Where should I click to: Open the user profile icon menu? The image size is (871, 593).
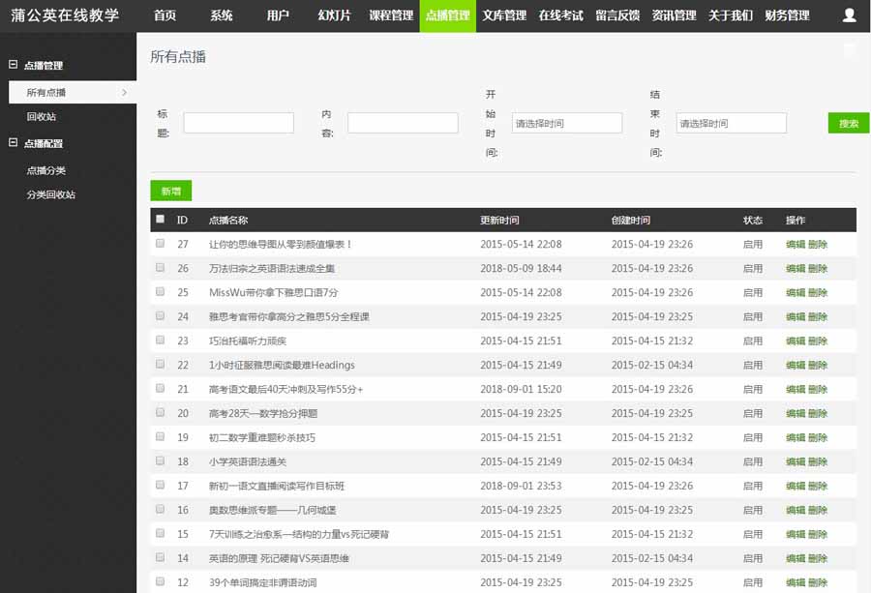coord(849,15)
